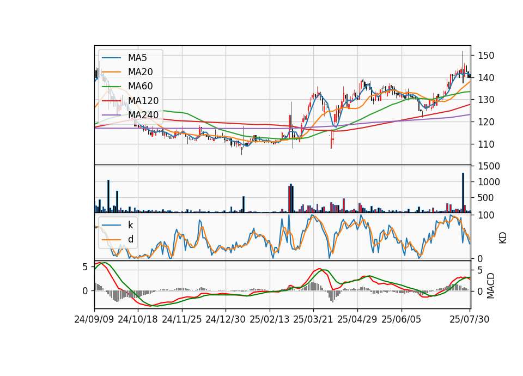This screenshot has width=523, height=376.
Task: Click the 110 price axis label
Action: click(486, 144)
